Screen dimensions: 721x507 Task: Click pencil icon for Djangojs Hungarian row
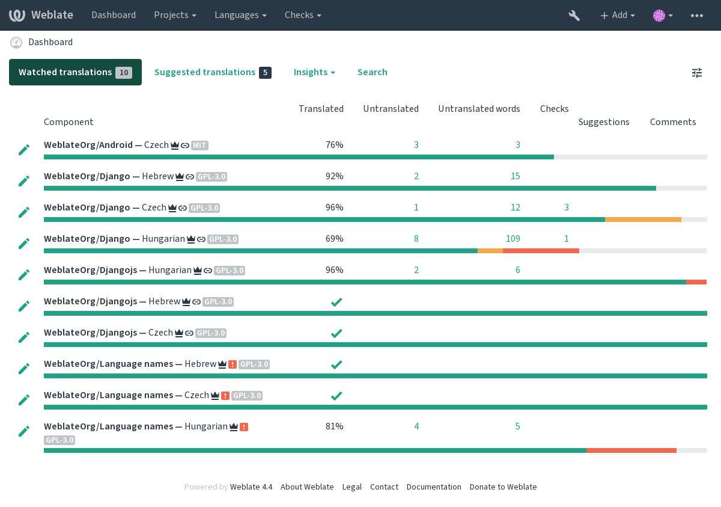pyautogui.click(x=24, y=274)
